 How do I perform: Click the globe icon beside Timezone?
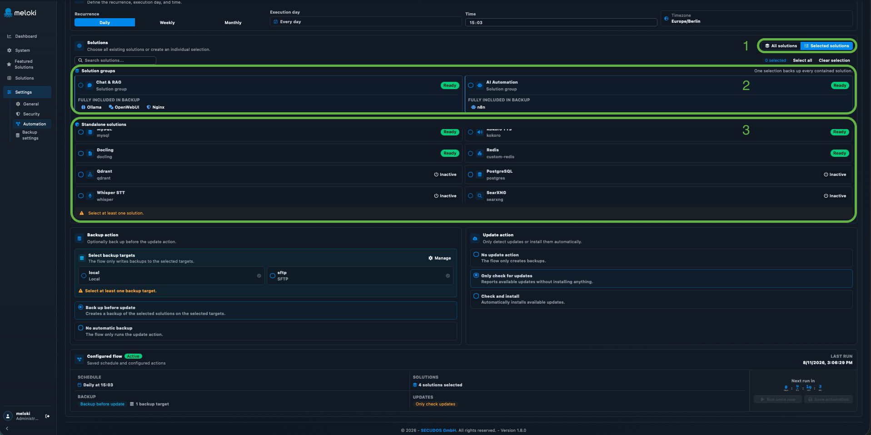coord(667,19)
